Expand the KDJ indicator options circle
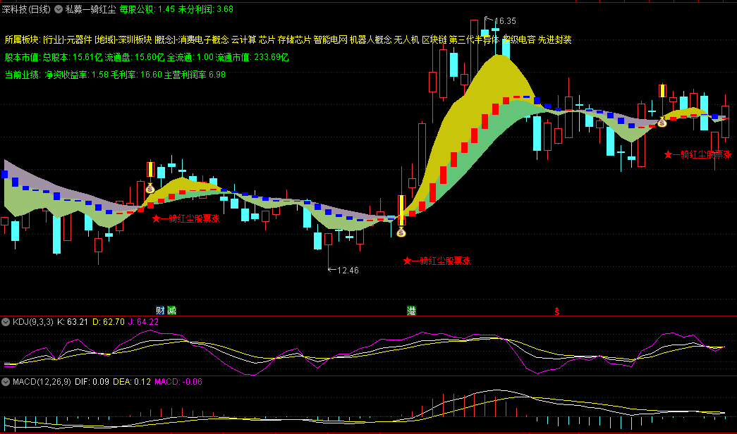 (6, 322)
